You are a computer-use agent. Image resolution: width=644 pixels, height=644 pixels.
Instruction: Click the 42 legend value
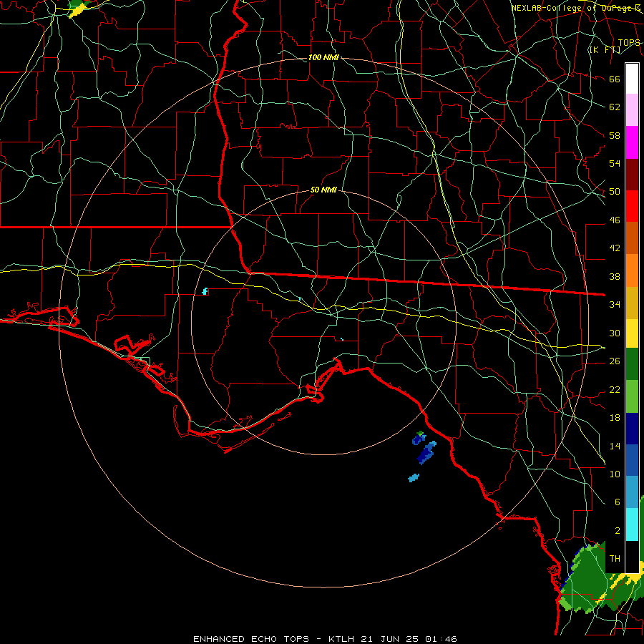pyautogui.click(x=615, y=248)
